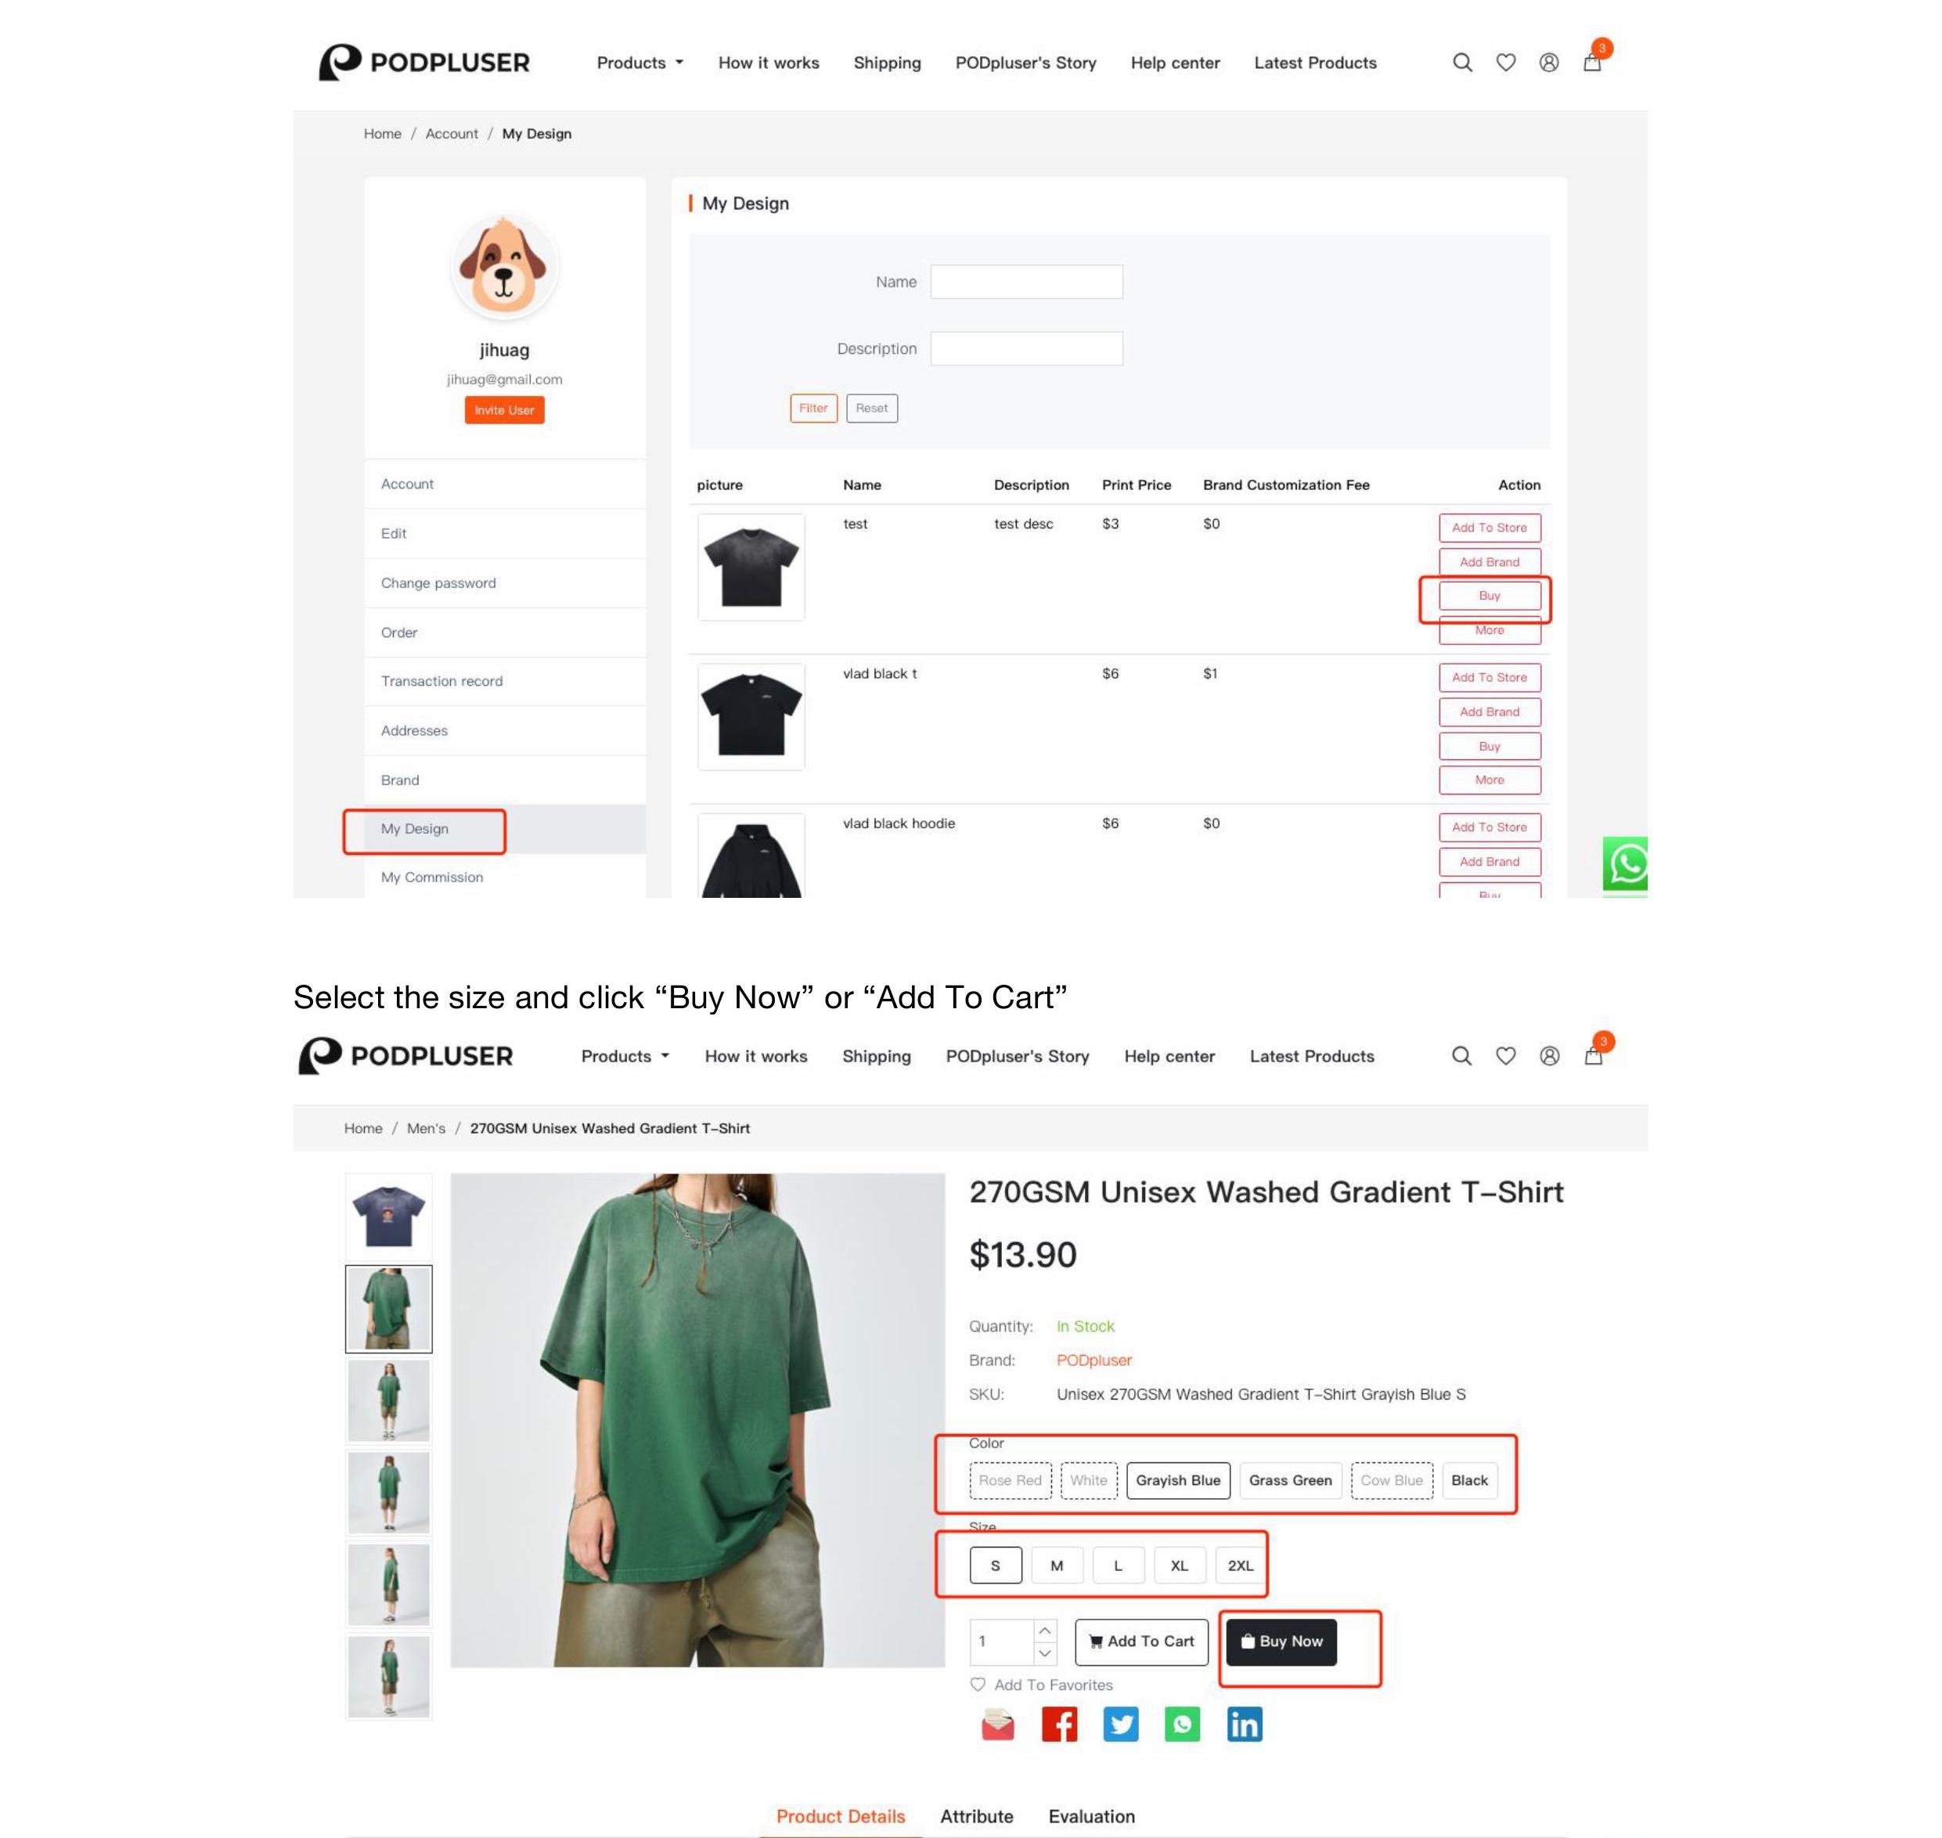
Task: Click the LinkedIn share icon
Action: (x=1245, y=1724)
